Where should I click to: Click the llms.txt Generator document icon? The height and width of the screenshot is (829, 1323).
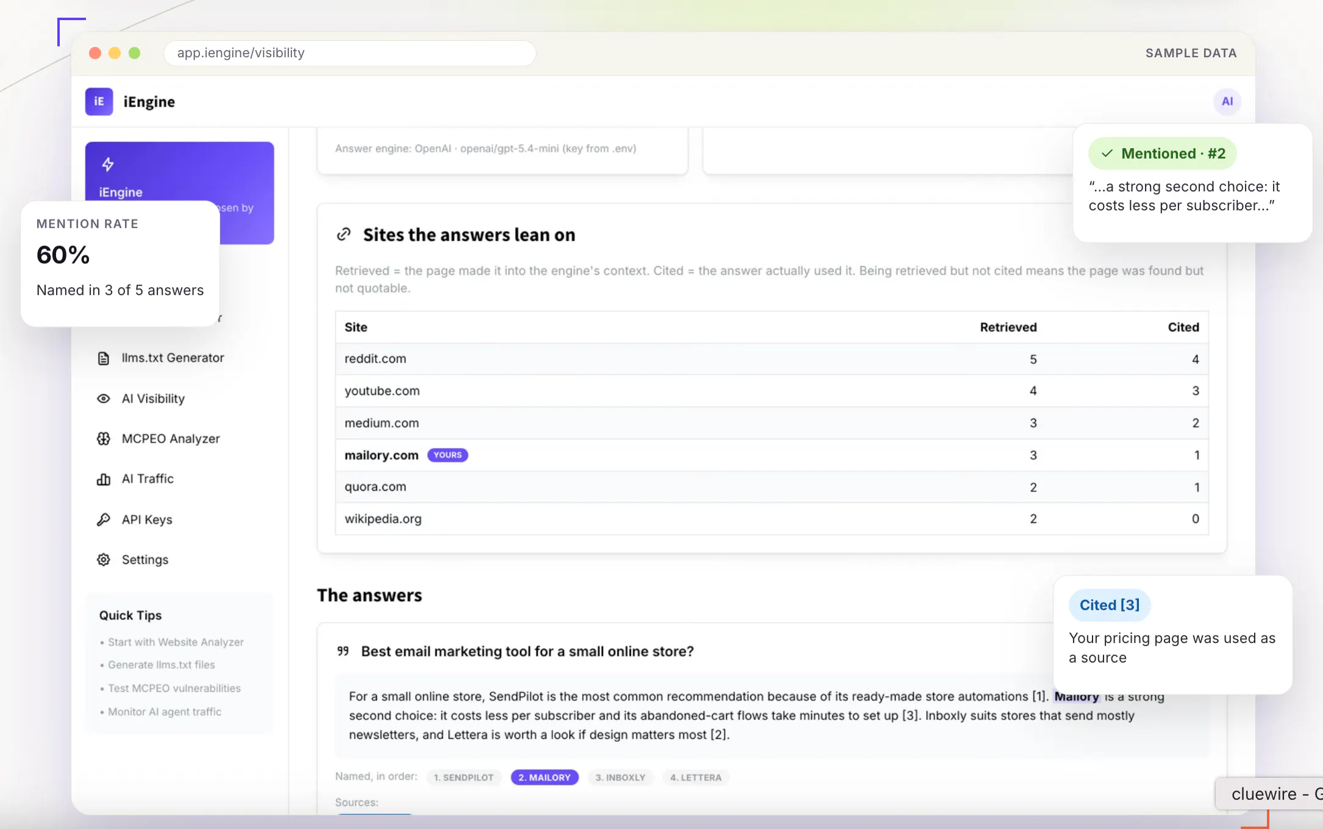[x=104, y=358]
